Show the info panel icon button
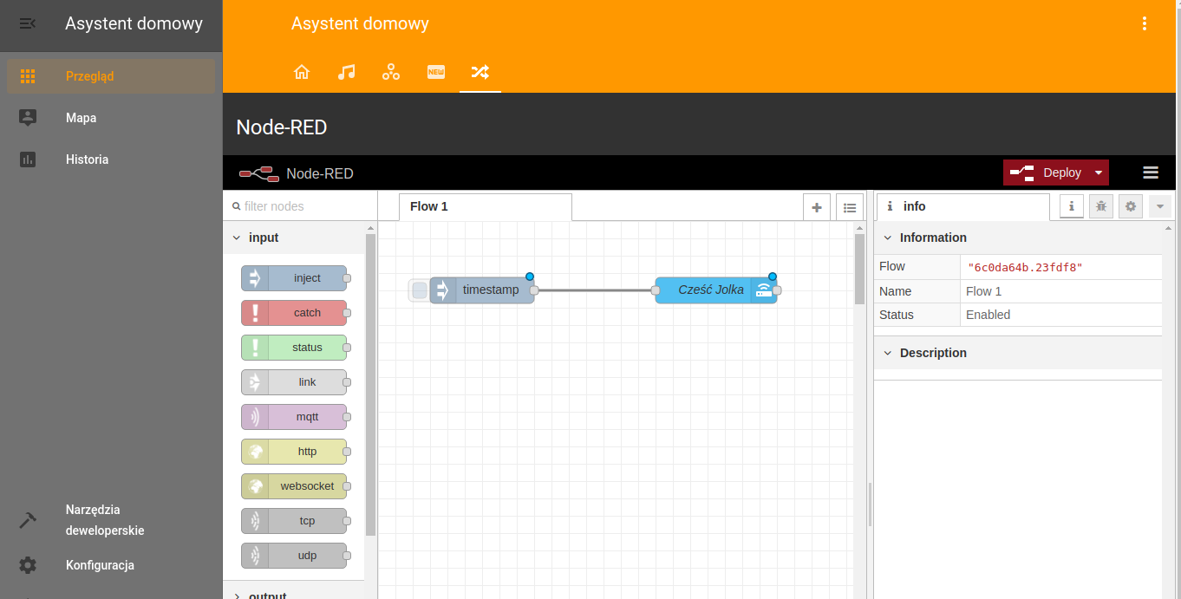This screenshot has width=1181, height=599. coord(1072,206)
